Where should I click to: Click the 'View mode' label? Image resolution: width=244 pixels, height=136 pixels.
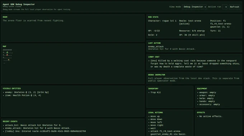click(175, 7)
